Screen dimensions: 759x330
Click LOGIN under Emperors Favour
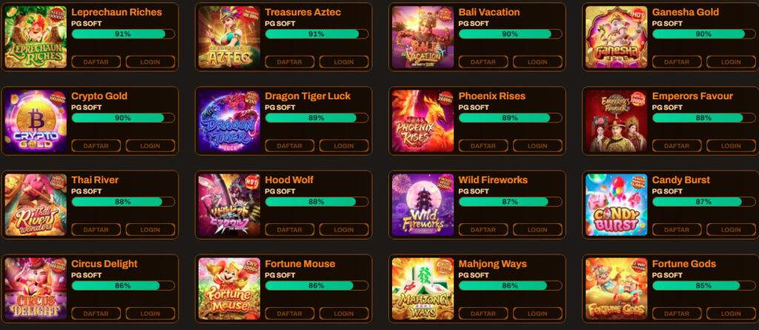(731, 146)
